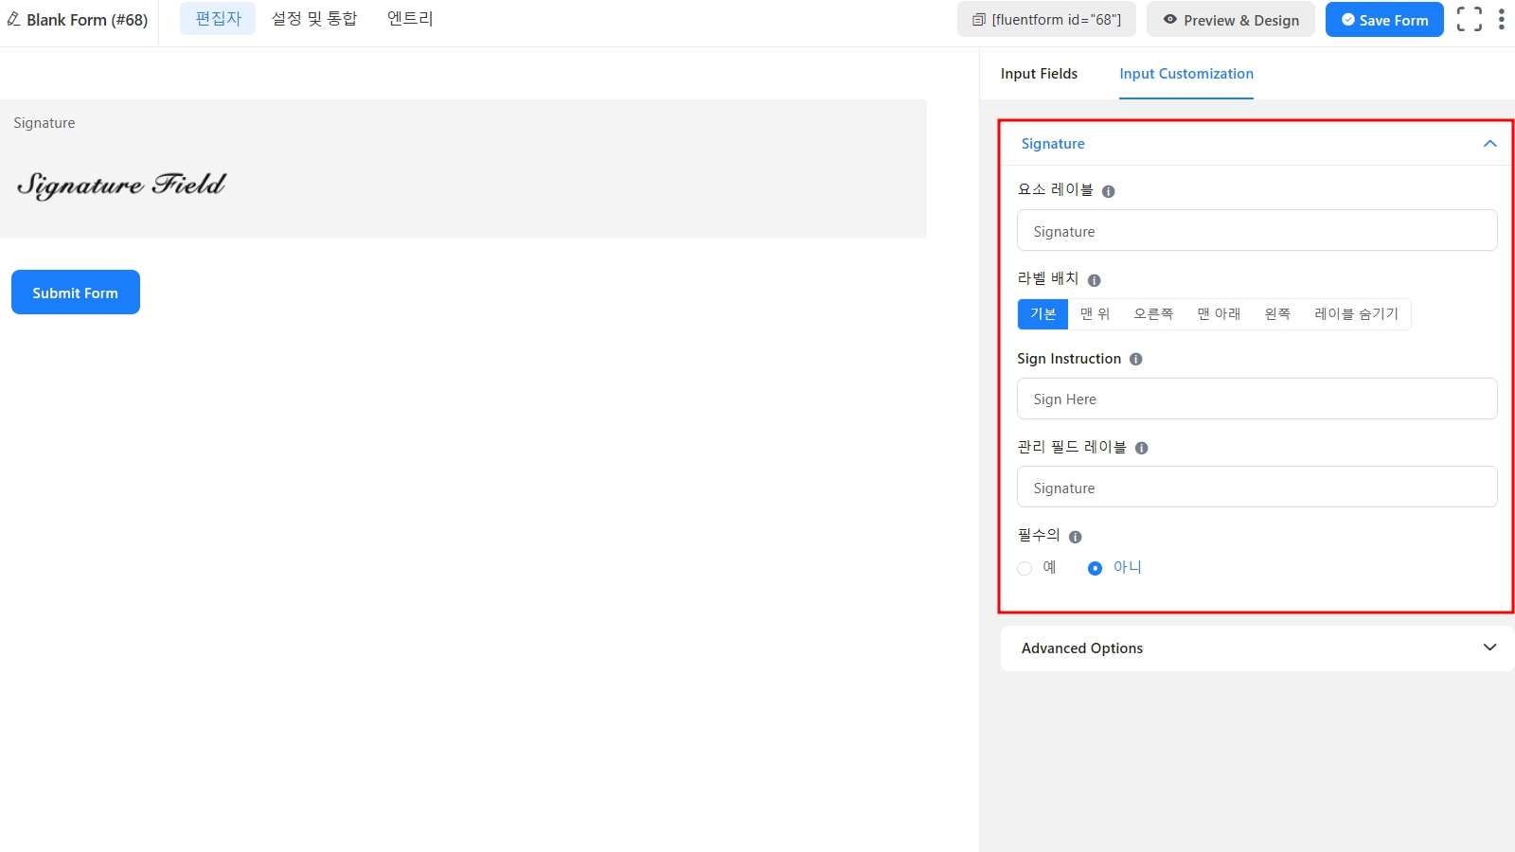Click info icon next to 라벨 배치
Image resolution: width=1515 pixels, height=852 pixels.
pyautogui.click(x=1094, y=280)
